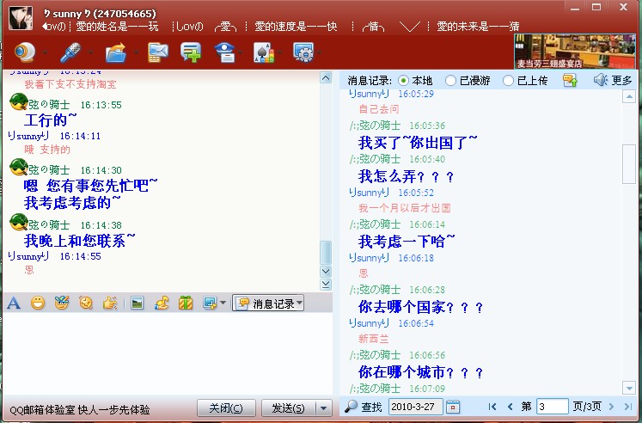Expand the screenshot tool dropdown arrow
Image resolution: width=642 pixels, height=423 pixels.
tap(223, 303)
